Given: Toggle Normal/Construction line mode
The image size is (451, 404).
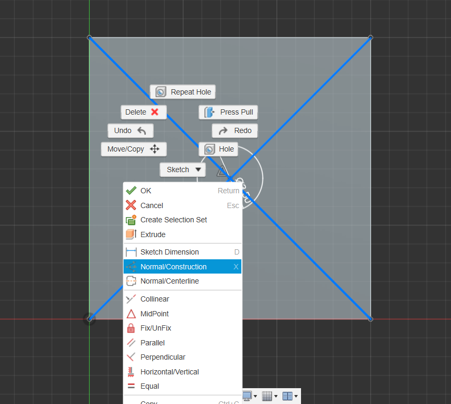Looking at the screenshot, I should point(173,267).
